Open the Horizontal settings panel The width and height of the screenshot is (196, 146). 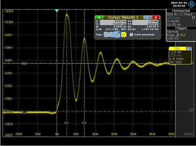point(181,11)
